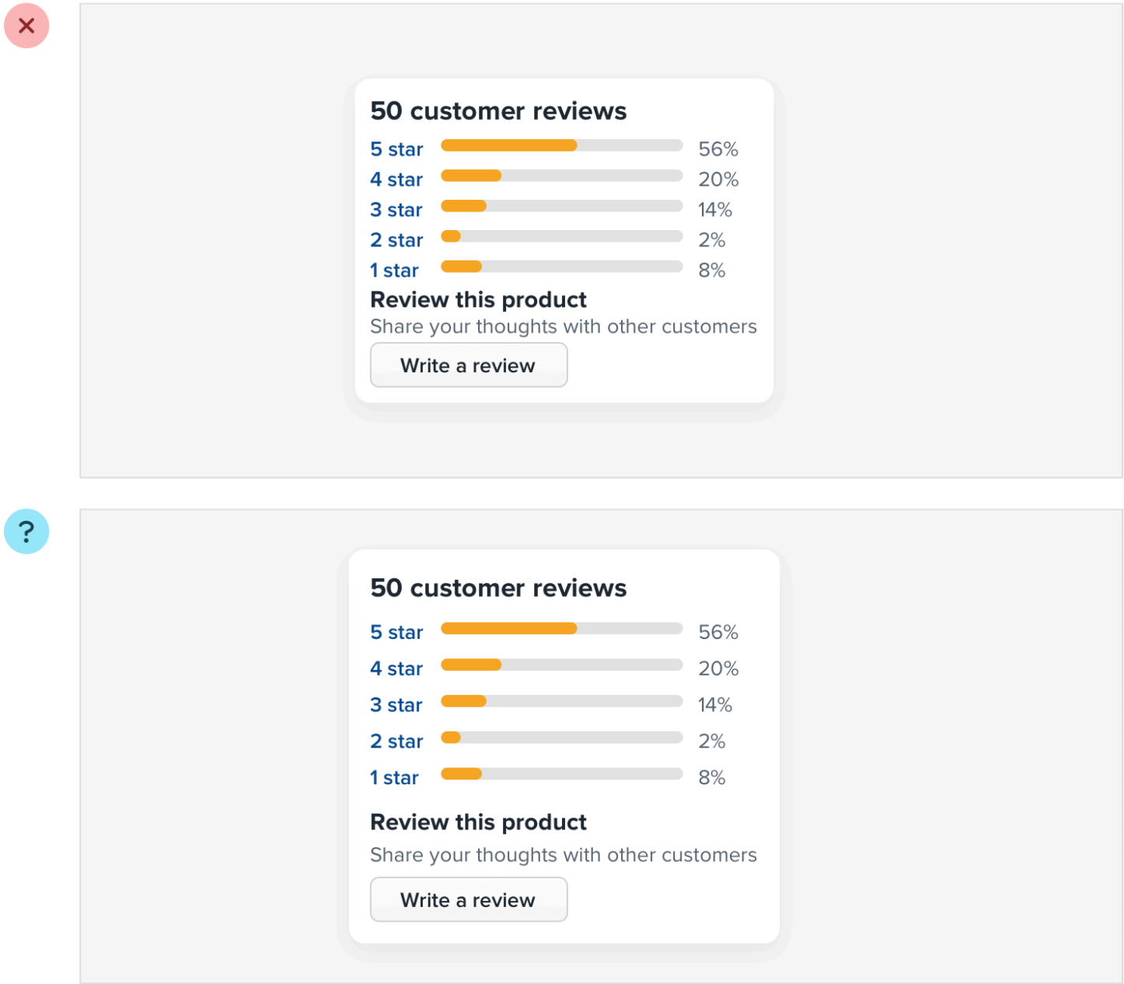This screenshot has height=984, width=1124.
Task: Select 4 star link in the question-mark card
Action: (396, 668)
